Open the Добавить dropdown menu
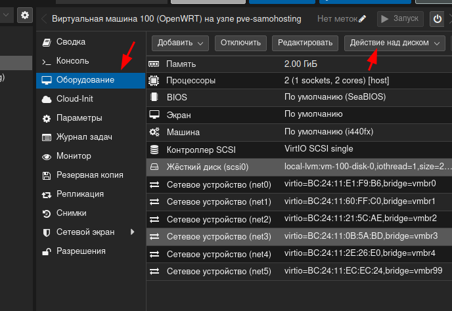The image size is (452, 311). 180,43
